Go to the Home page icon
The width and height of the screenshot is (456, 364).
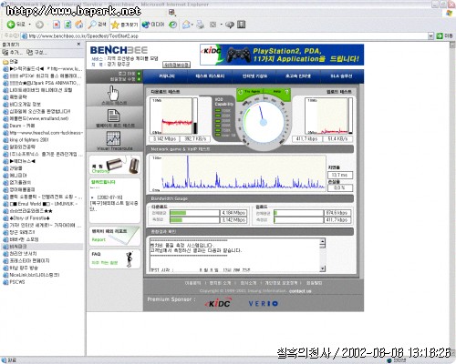(x=79, y=25)
